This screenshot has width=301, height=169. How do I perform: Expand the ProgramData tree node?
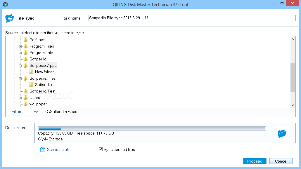click(x=20, y=53)
